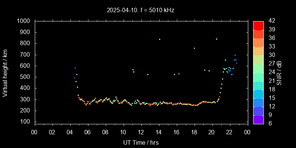Click the outlier point near 20.5 hrs, 840 km

[x=216, y=39]
